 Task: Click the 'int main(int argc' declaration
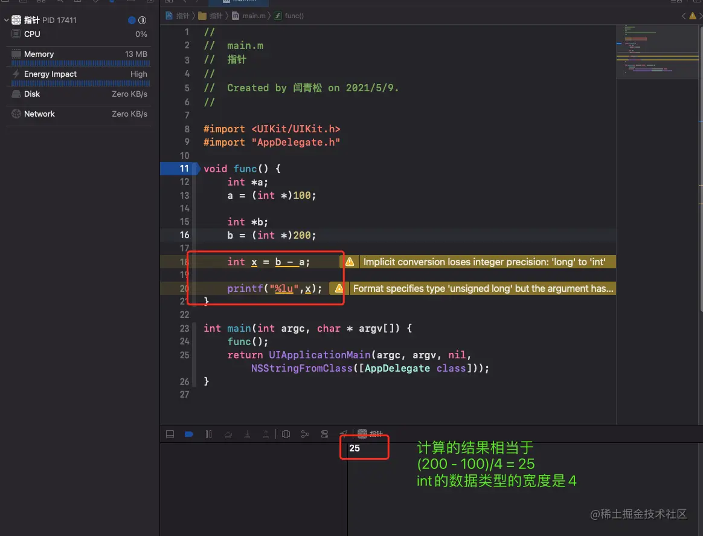[307, 328]
